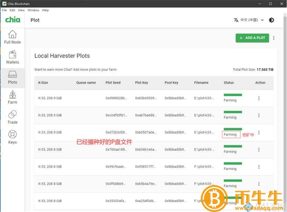This screenshot has width=287, height=212.
Task: Click plot key 0x83b69539
Action: (146, 98)
